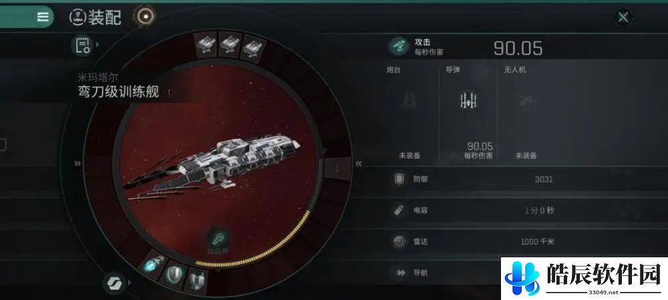Viewport: 668px width, 300px height.
Task: Click the fitting settings document icon
Action: click(81, 45)
